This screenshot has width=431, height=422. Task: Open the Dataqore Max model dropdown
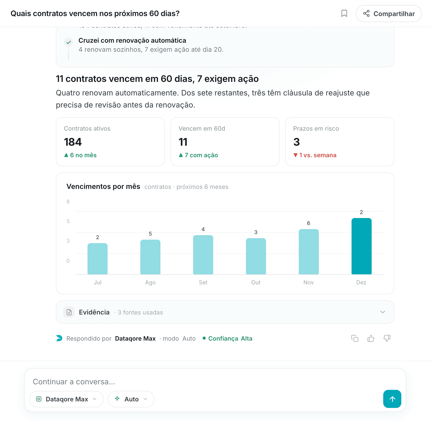(x=66, y=399)
